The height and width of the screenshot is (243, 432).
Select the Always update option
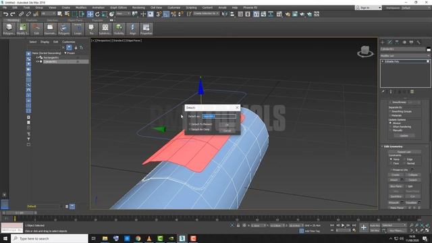point(390,123)
